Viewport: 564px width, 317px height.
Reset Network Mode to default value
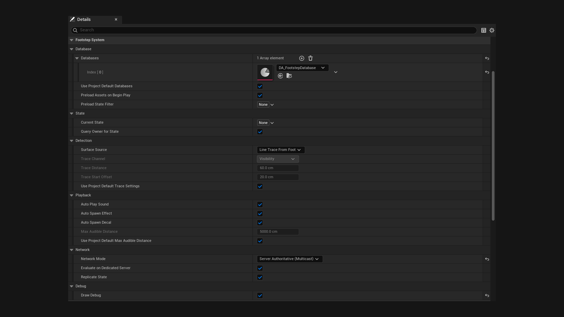[487, 259]
